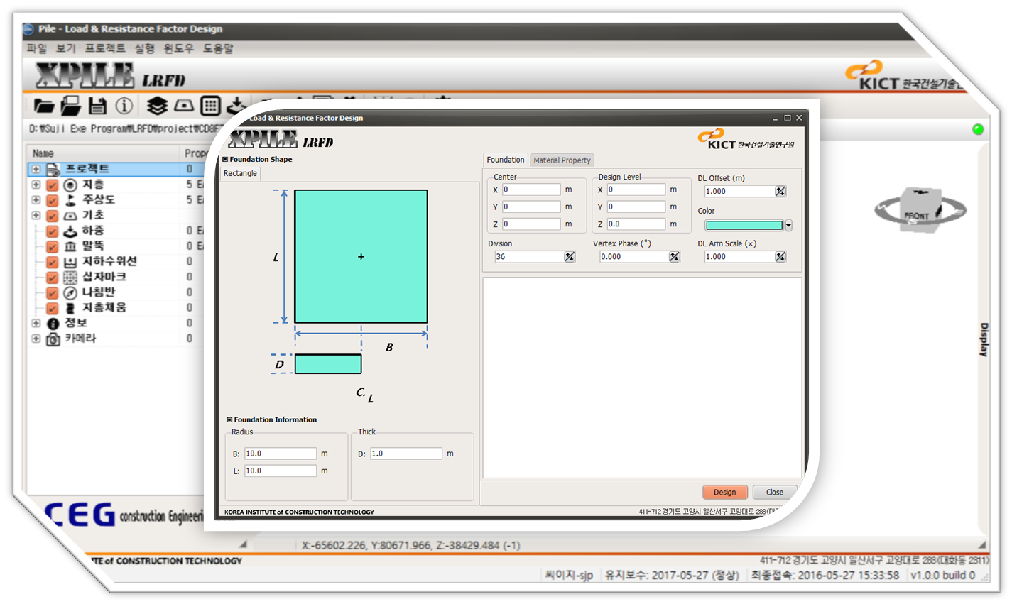Click the open multiple files toolbar icon
Image resolution: width=1012 pixels, height=604 pixels.
pyautogui.click(x=70, y=106)
